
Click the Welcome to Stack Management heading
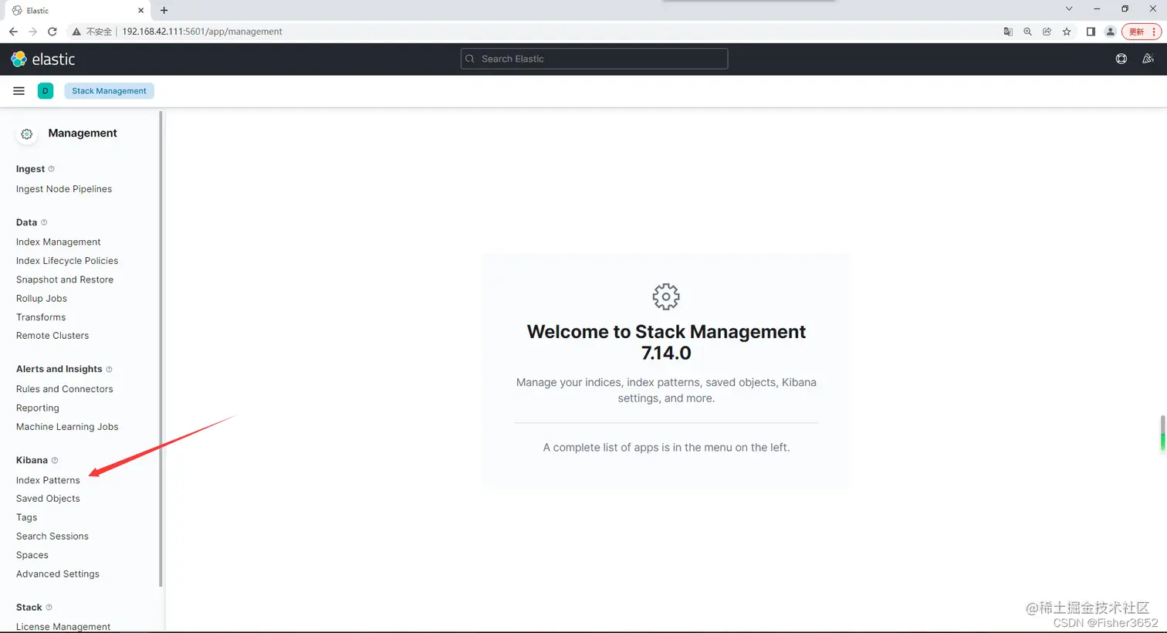(666, 342)
